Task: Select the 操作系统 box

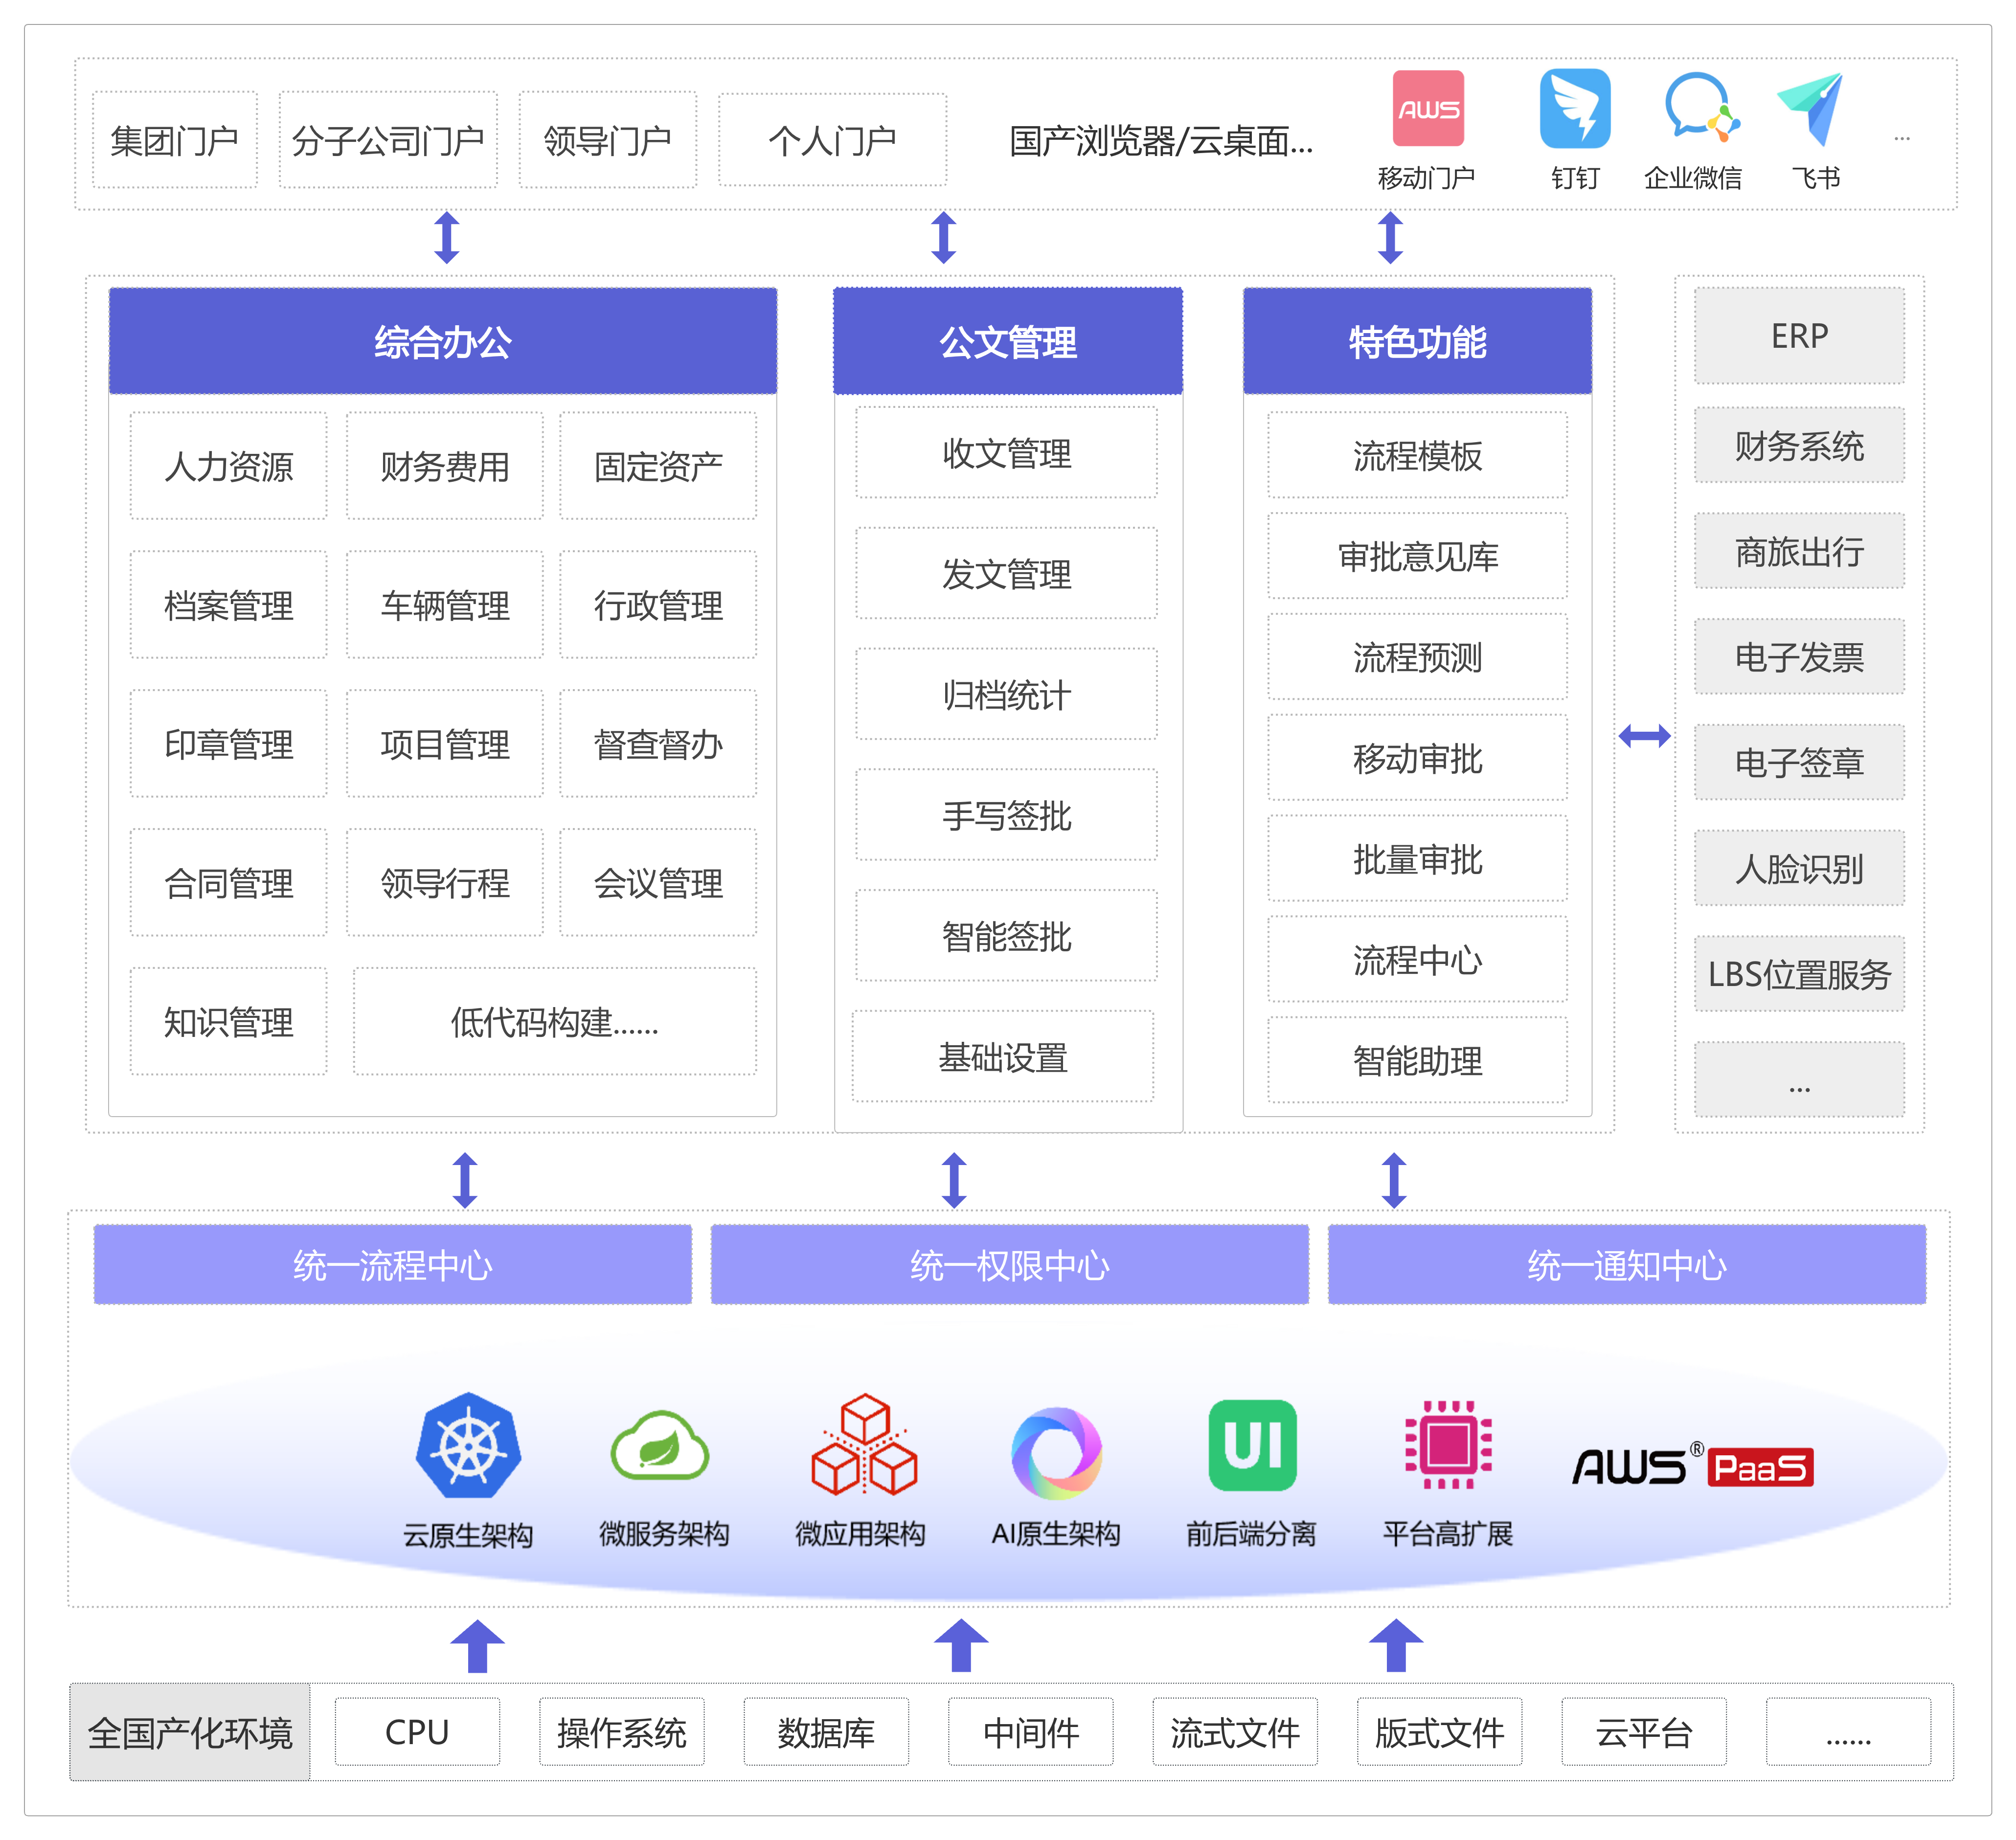Action: pyautogui.click(x=622, y=1732)
